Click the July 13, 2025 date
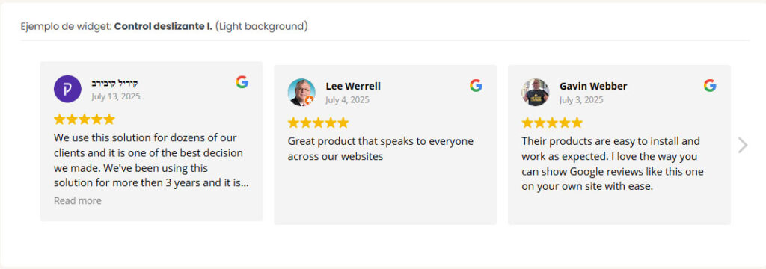The height and width of the screenshot is (269, 766). coord(116,96)
